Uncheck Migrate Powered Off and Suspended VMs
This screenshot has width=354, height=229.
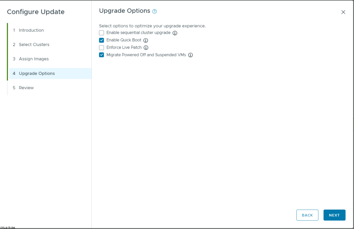(x=102, y=55)
